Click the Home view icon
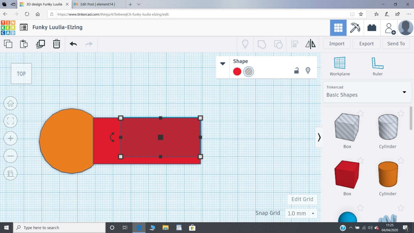Image resolution: width=414 pixels, height=233 pixels. (x=11, y=103)
